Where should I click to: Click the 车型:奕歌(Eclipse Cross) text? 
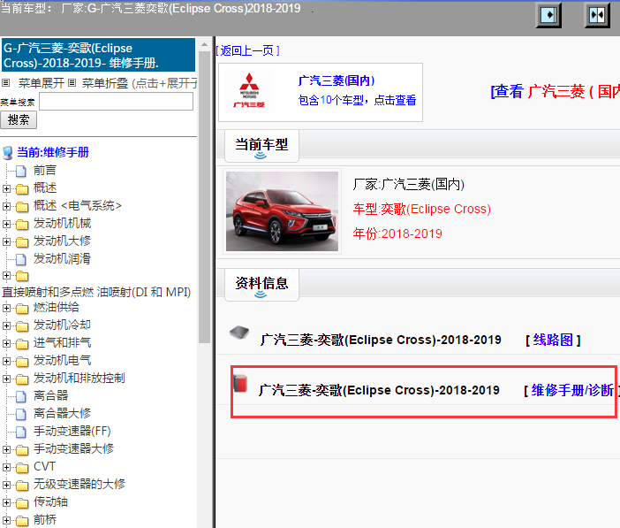(x=422, y=209)
